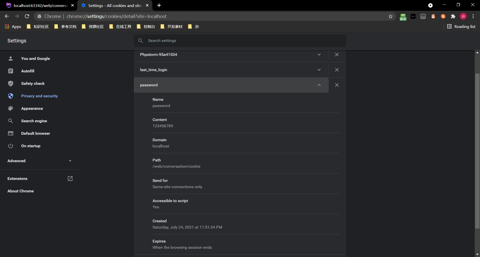The height and width of the screenshot is (257, 480).
Task: Open the js profile avatar menu
Action: [x=463, y=16]
